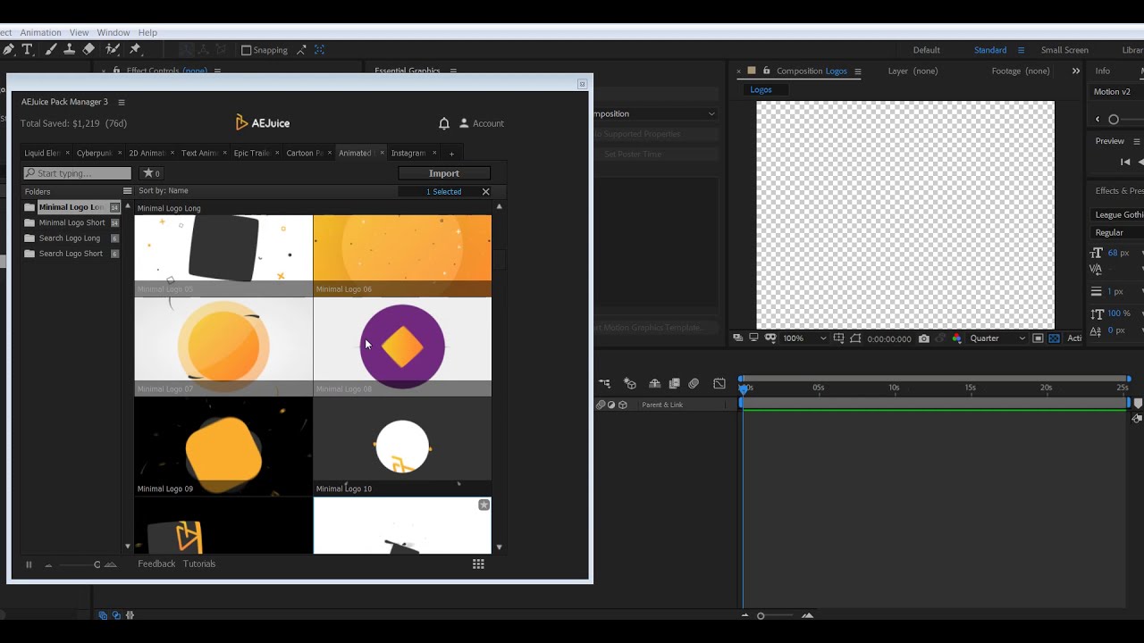Image resolution: width=1144 pixels, height=643 pixels.
Task: Open the Animation menu
Action: click(x=40, y=32)
